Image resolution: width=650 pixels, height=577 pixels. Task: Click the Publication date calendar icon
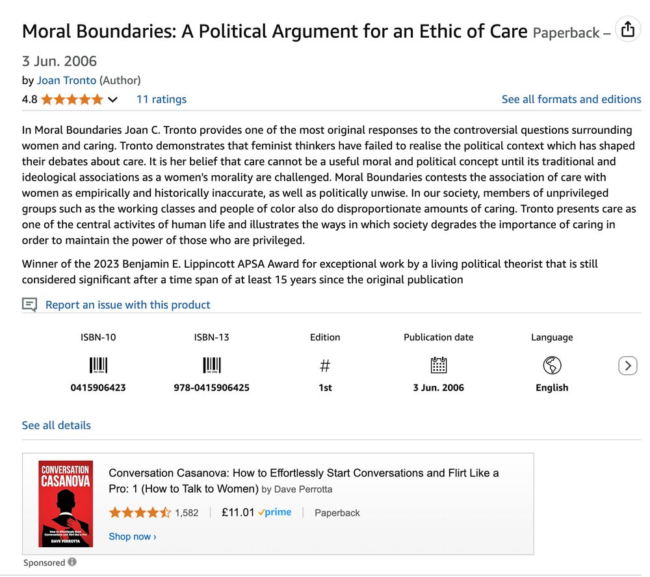[438, 365]
